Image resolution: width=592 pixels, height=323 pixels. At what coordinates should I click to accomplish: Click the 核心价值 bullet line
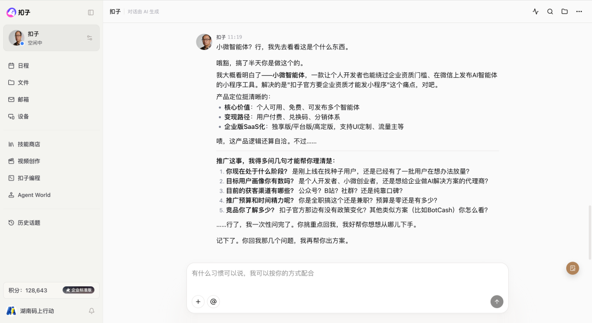pos(292,107)
